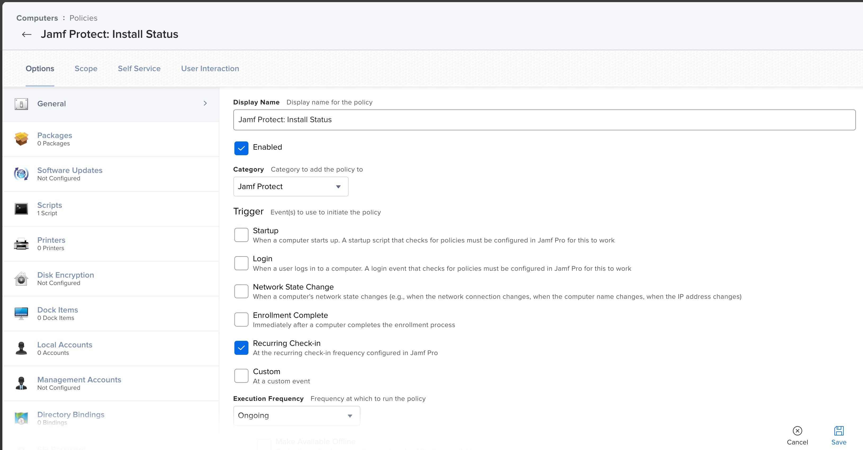Image resolution: width=863 pixels, height=450 pixels.
Task: Open the Disk Encryption payload section
Action: click(x=111, y=279)
